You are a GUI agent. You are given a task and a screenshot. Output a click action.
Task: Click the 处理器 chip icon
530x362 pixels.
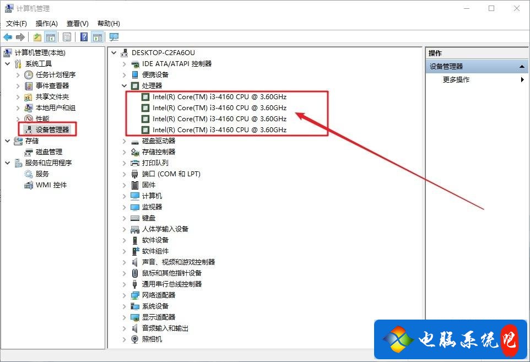[x=135, y=86]
